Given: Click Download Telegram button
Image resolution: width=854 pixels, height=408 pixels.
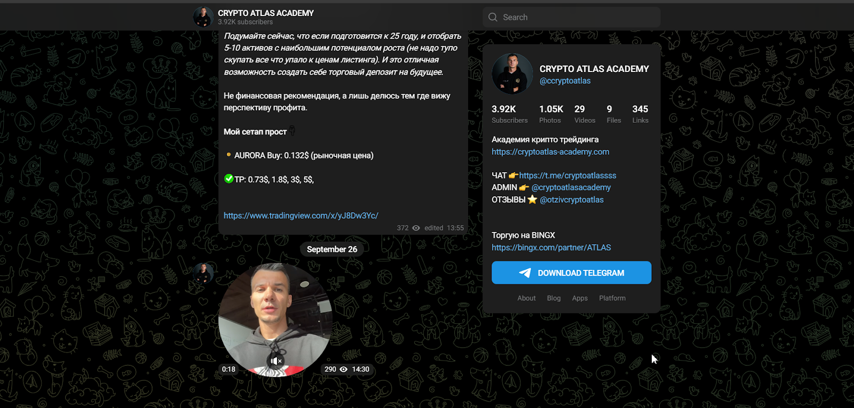Looking at the screenshot, I should click(x=572, y=273).
